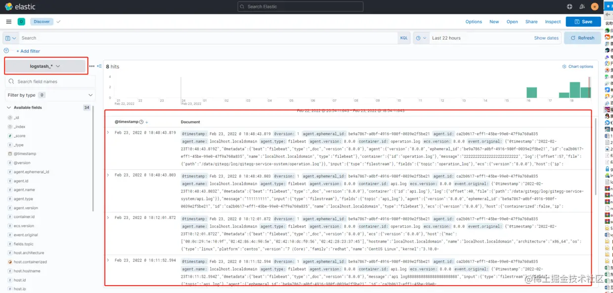Toggle the KQL query language switcher

coord(404,38)
